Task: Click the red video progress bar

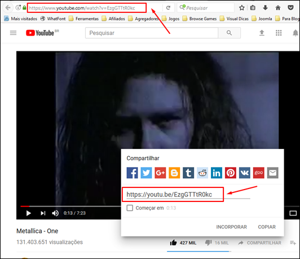Action: click(x=25, y=206)
